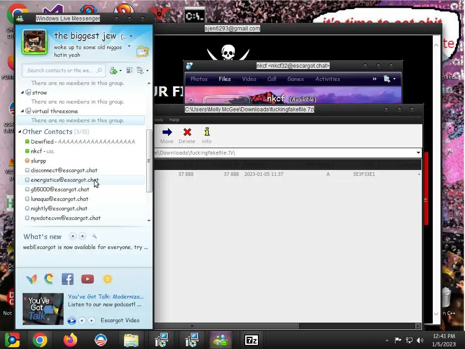Click the 7-Zip horizontal scrollbar thumb
This screenshot has width=465, height=349.
click(227, 326)
